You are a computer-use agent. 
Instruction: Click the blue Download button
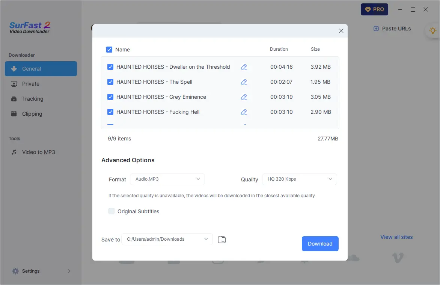click(320, 244)
